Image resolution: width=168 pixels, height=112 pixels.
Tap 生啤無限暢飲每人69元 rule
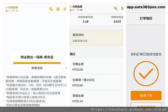pos(25,101)
